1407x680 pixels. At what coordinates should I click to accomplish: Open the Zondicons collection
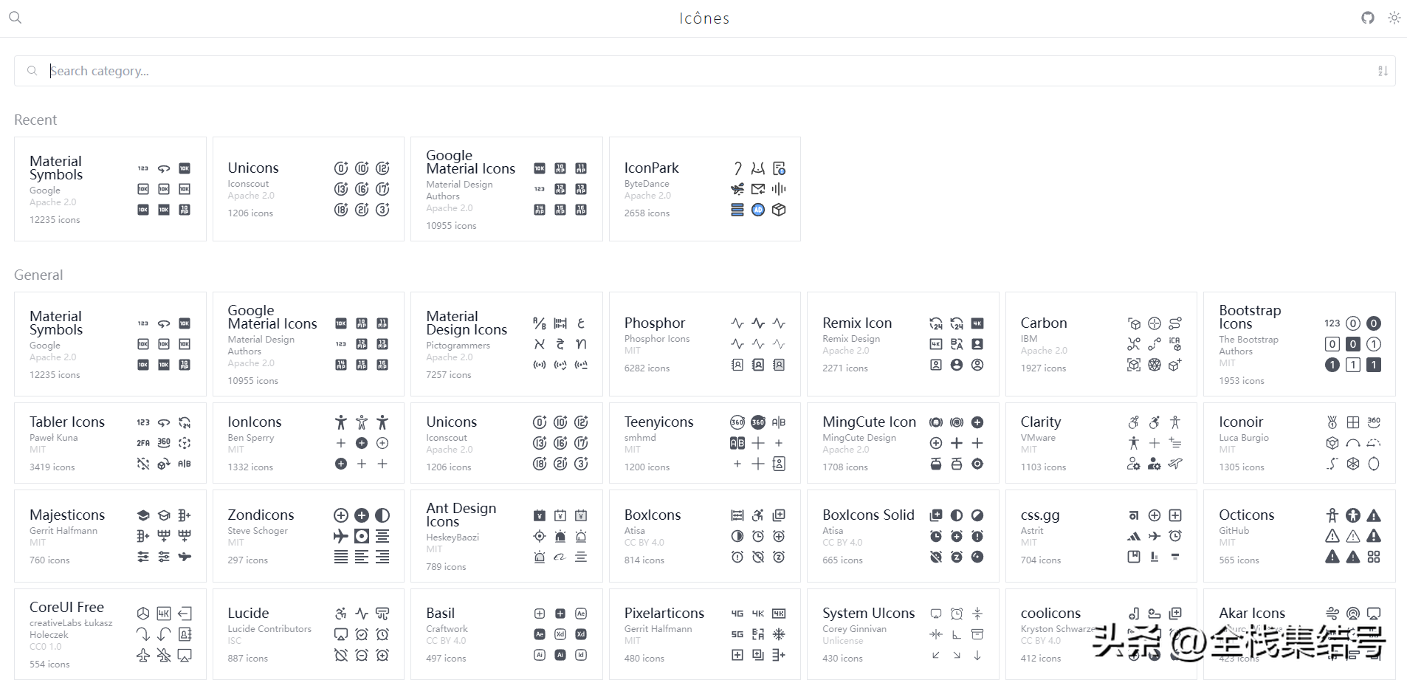(x=309, y=536)
